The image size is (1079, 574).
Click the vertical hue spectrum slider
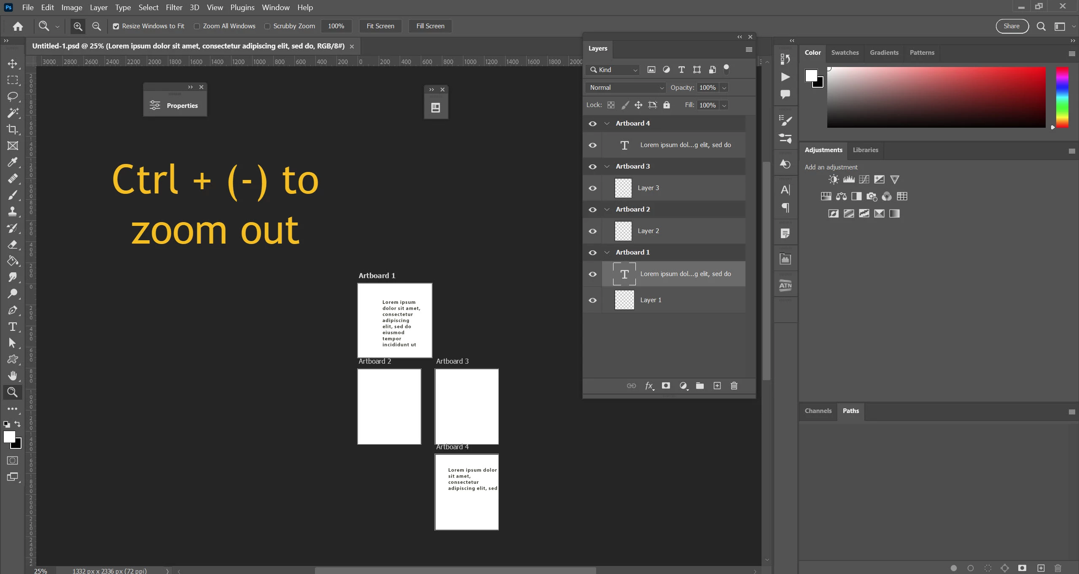(1062, 97)
